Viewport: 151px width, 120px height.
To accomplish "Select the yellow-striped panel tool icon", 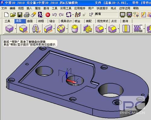I will point(126,29).
